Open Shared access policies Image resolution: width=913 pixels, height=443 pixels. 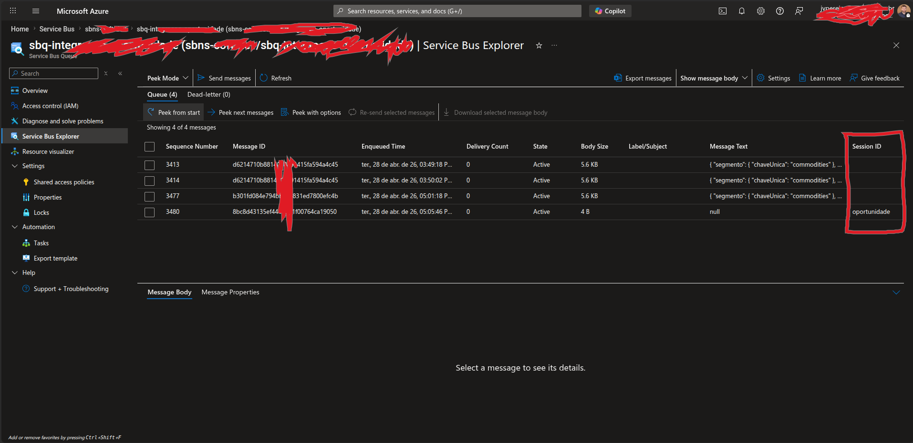[65, 182]
